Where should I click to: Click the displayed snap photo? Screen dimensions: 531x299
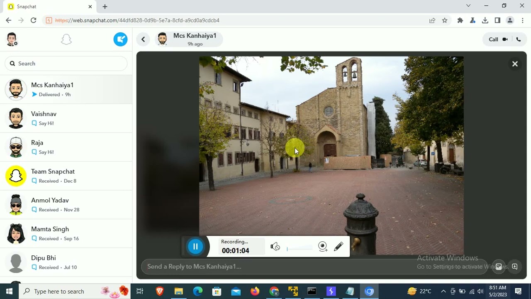click(331, 156)
